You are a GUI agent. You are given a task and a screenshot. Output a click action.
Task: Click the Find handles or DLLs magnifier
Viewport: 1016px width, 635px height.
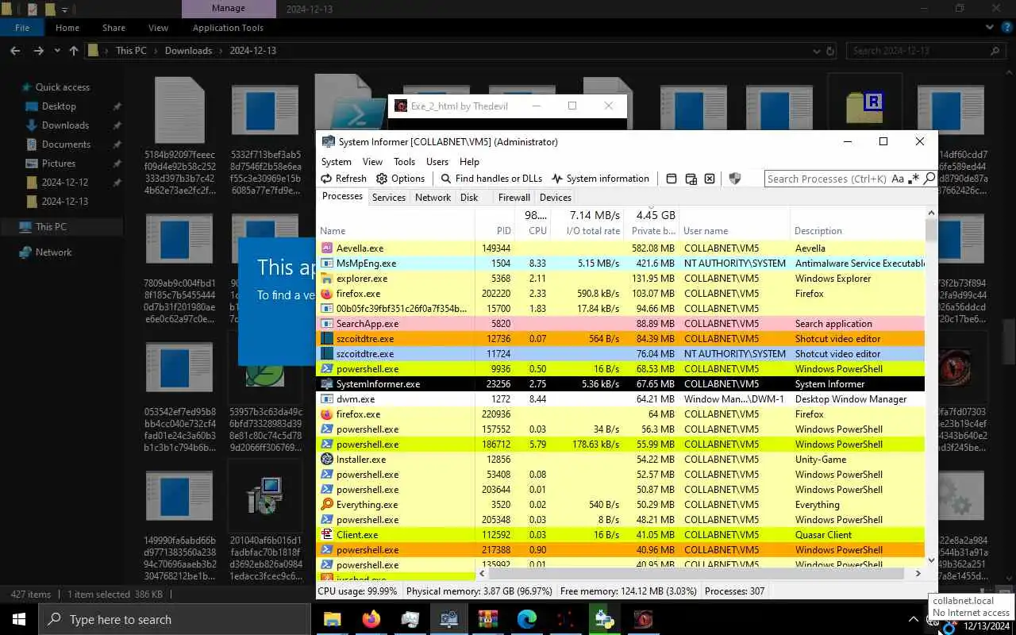pos(446,179)
